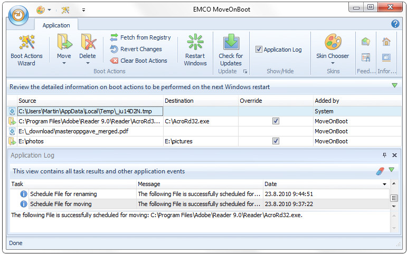
Task: Click the log list scrollbar up arrow
Action: 394,183
